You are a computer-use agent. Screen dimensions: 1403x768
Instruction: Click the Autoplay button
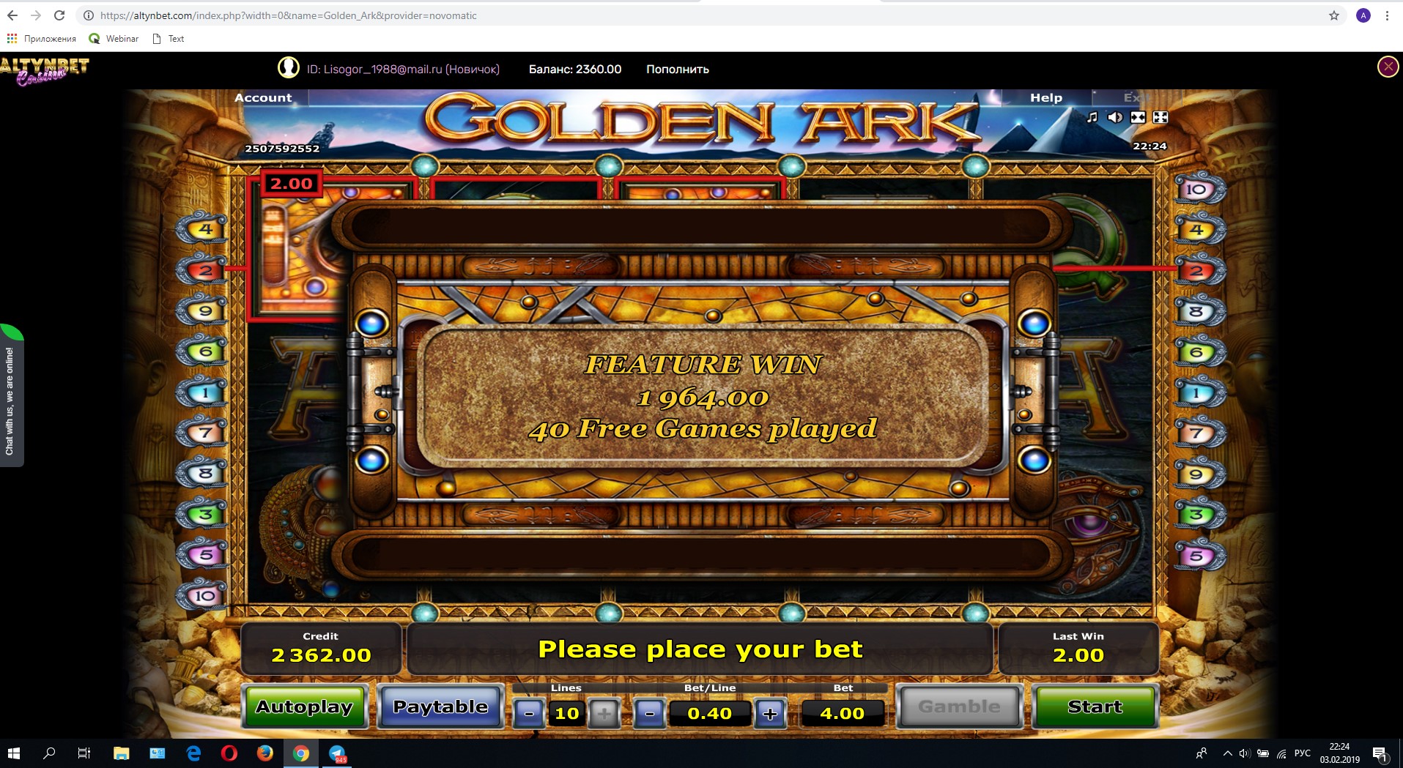(304, 707)
